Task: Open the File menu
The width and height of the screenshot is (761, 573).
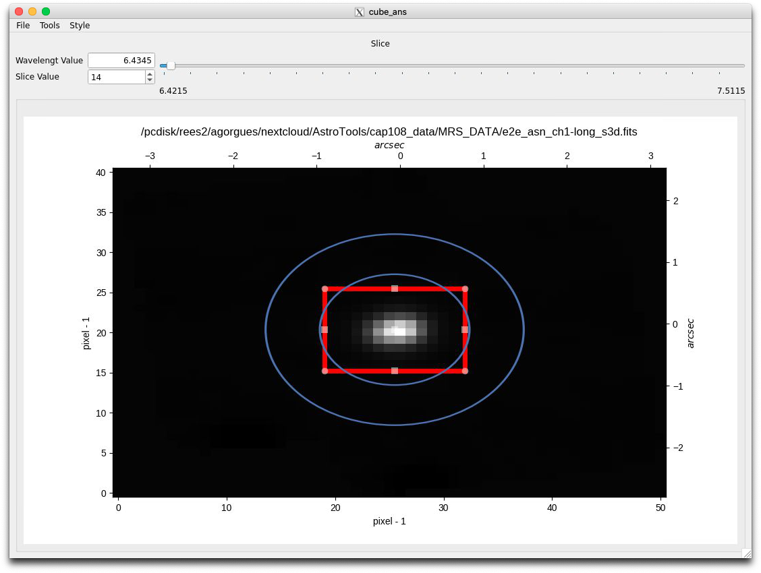Action: point(23,25)
